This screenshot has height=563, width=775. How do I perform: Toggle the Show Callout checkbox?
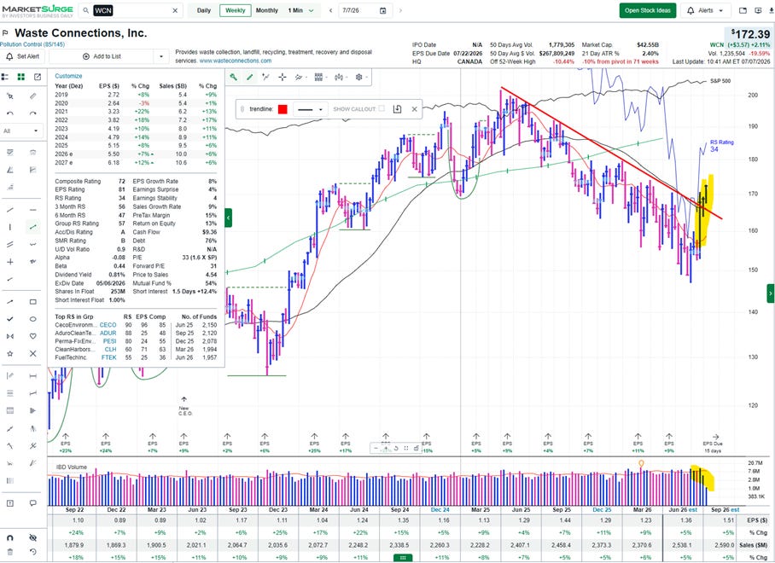pos(382,108)
